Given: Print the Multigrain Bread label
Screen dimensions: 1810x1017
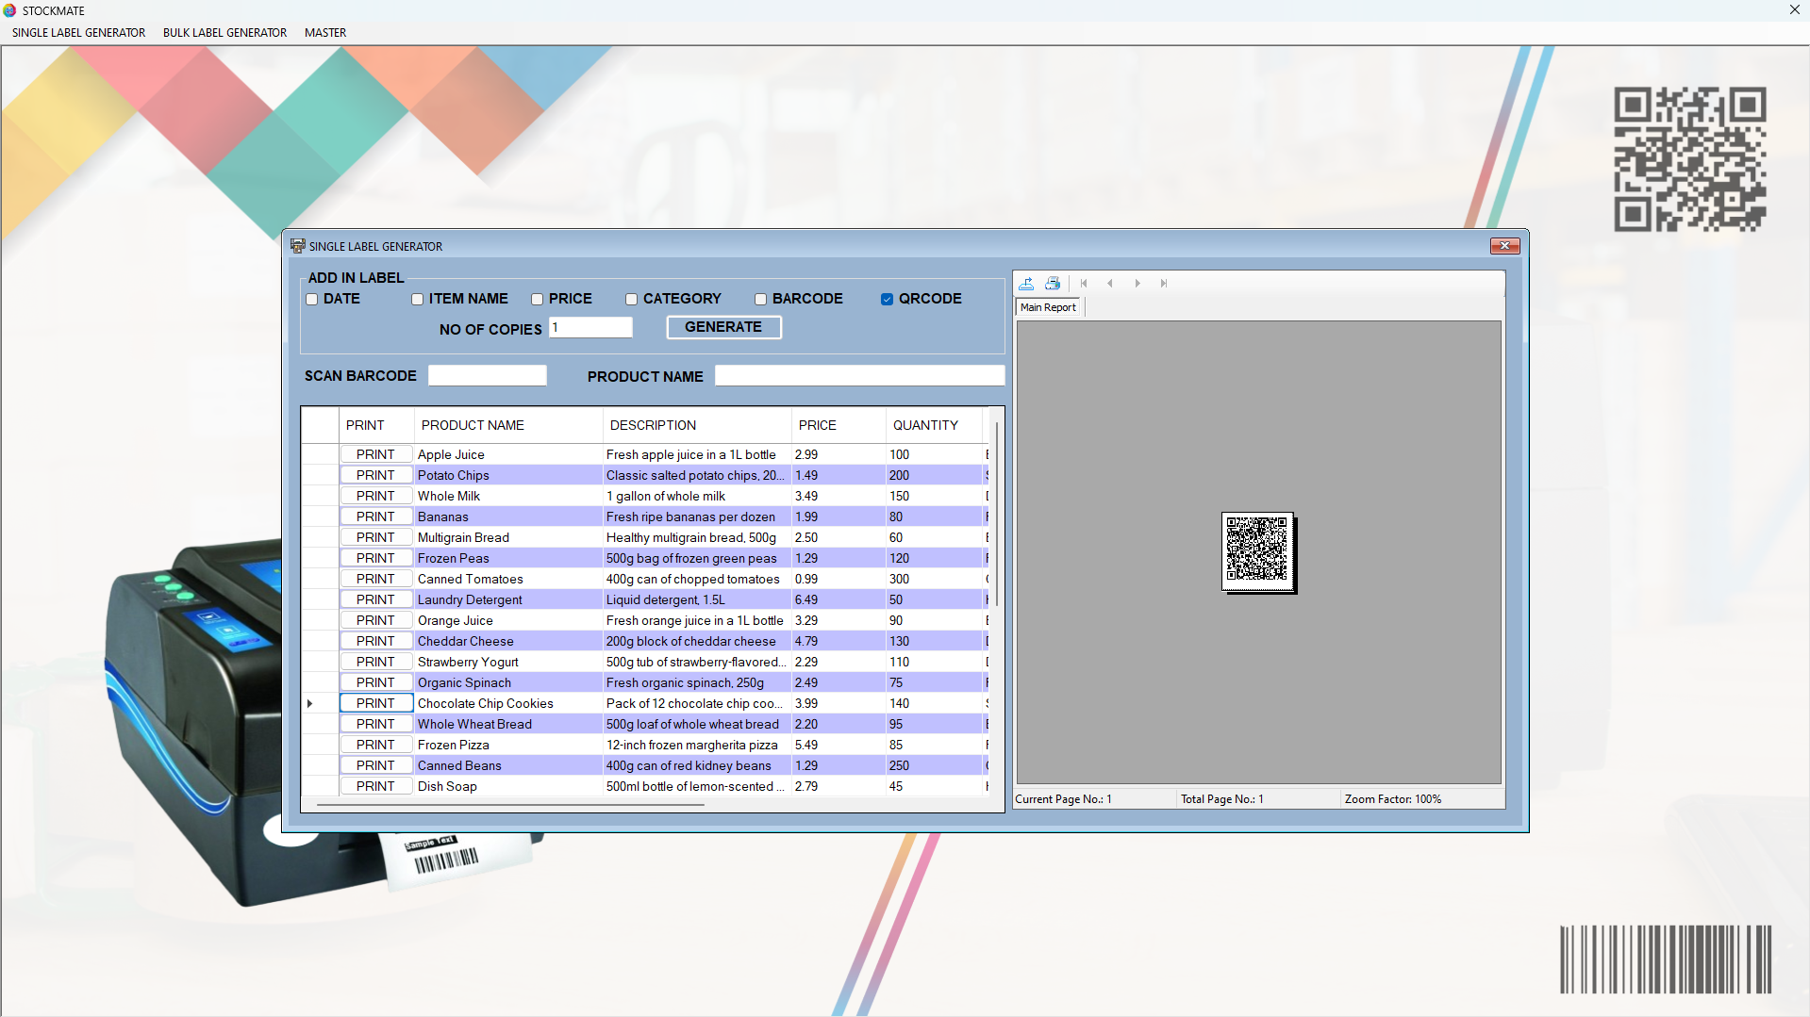Looking at the screenshot, I should 375,537.
